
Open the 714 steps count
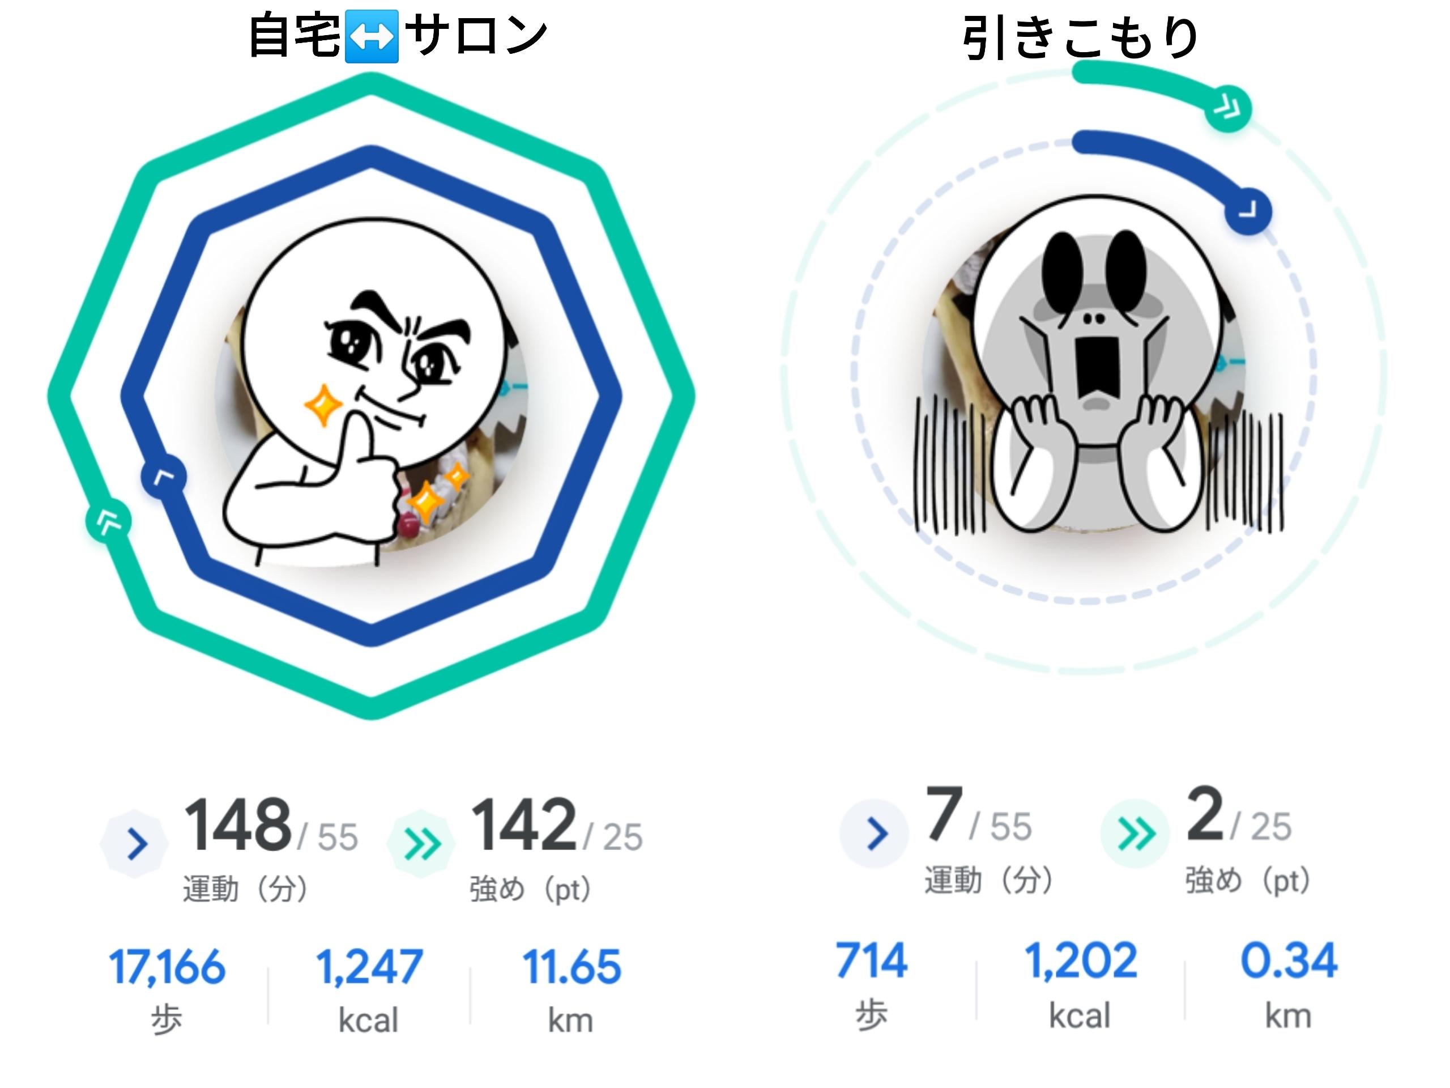[872, 960]
